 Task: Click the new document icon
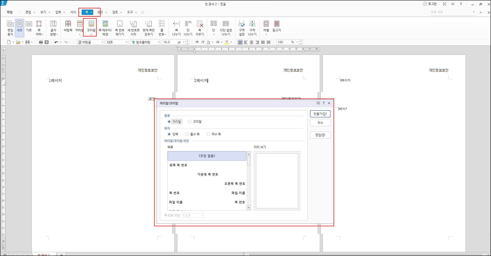9,42
